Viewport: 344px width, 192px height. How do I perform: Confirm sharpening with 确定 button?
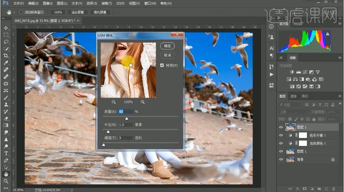coord(167,46)
